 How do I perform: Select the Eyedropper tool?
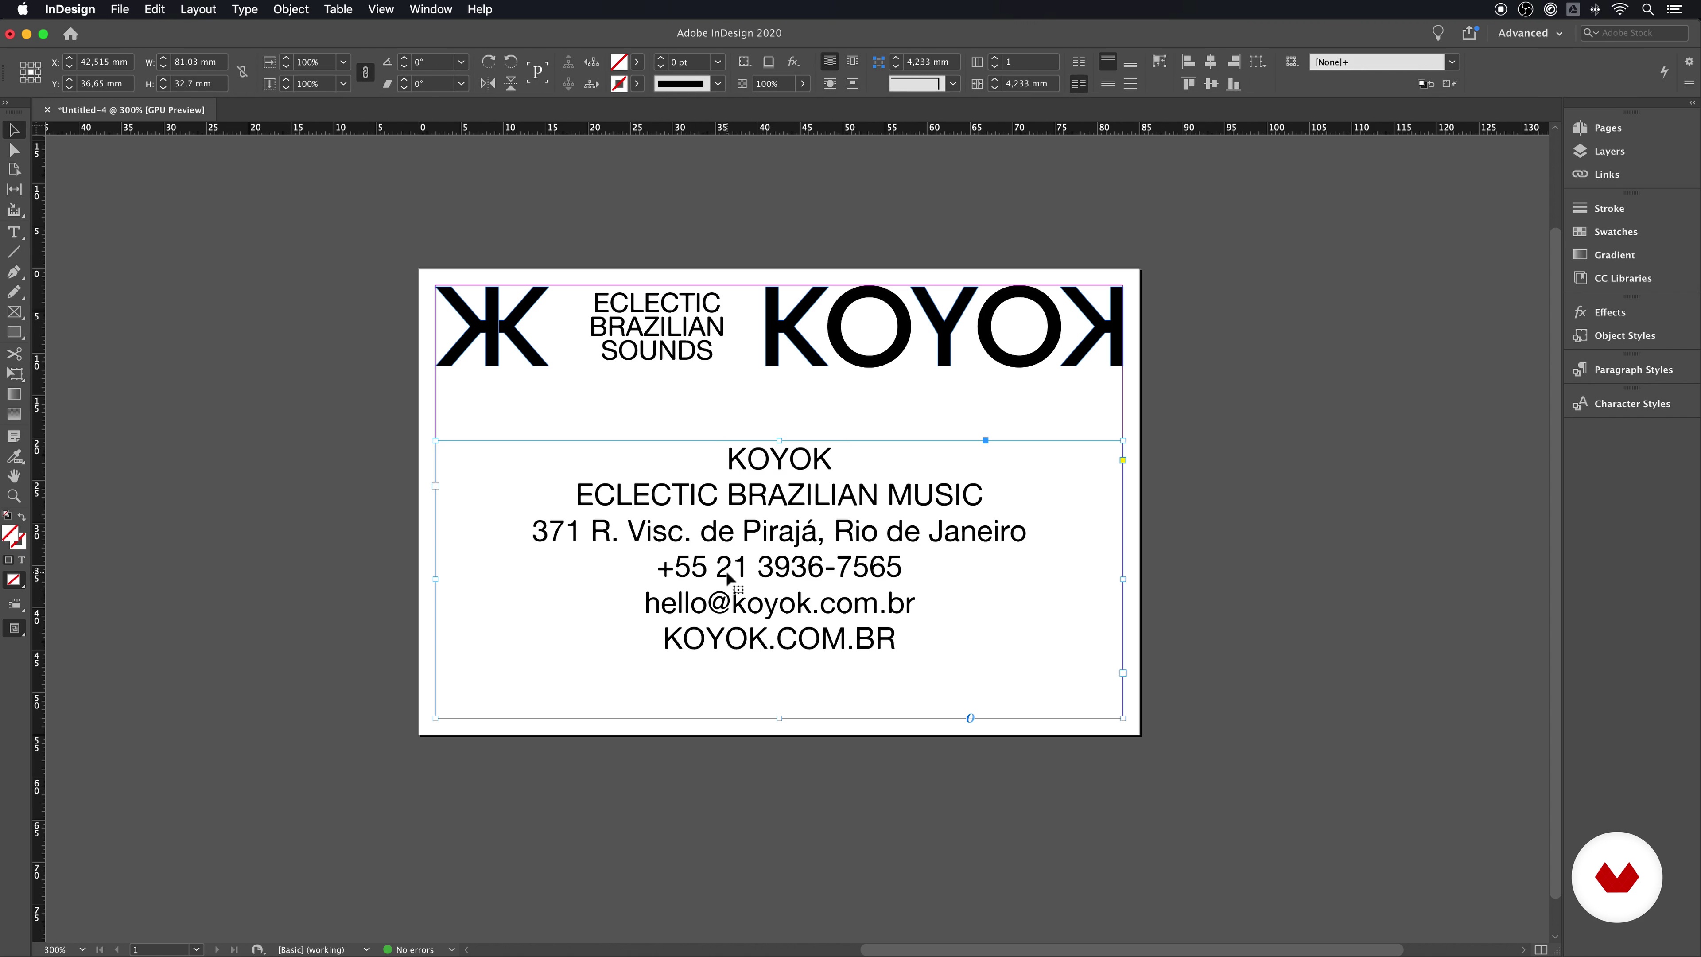[14, 456]
